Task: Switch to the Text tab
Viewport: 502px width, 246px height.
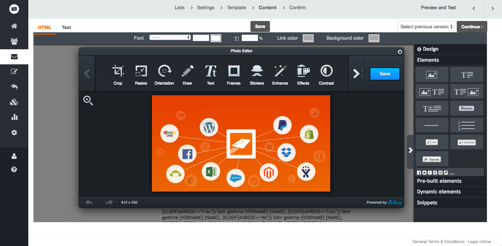Action: click(67, 28)
